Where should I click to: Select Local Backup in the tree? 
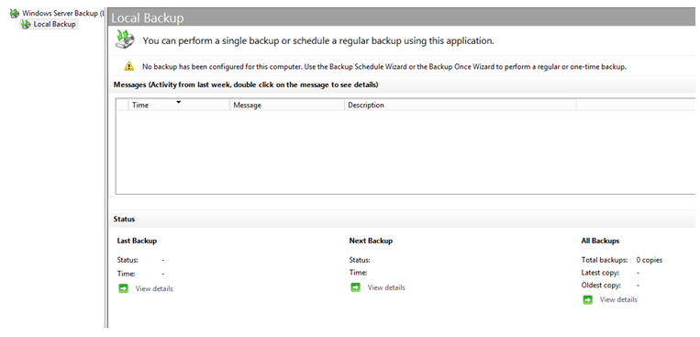pyautogui.click(x=54, y=24)
